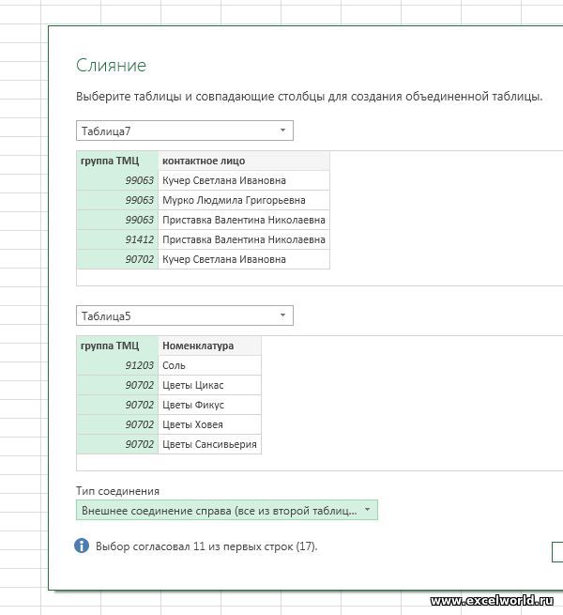Viewport: 563px width, 615px height.
Task: Expand the Тип соединения join type dropdown
Action: point(227,510)
